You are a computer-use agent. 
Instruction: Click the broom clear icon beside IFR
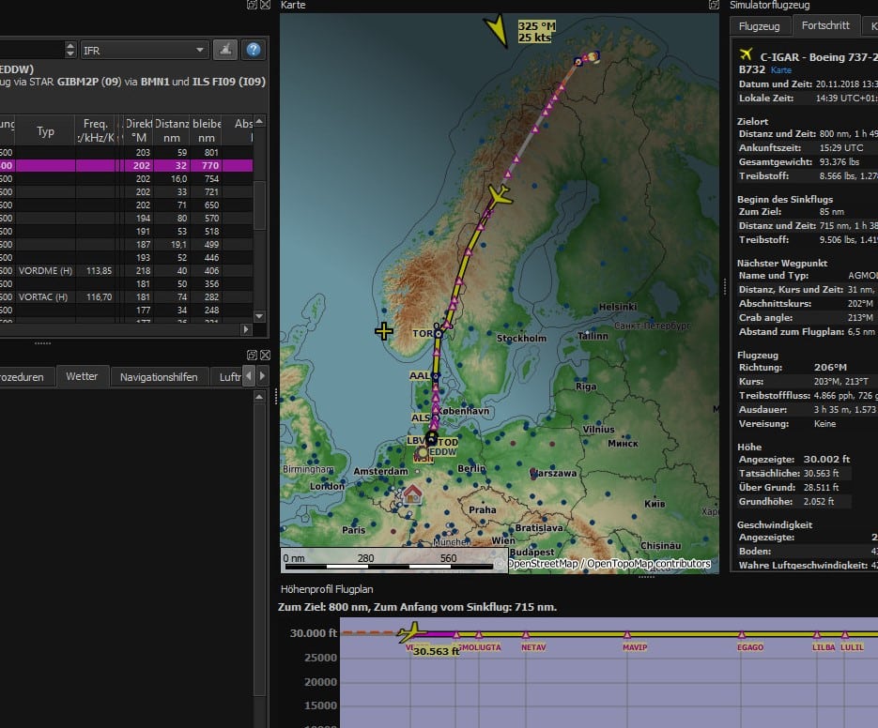point(225,50)
